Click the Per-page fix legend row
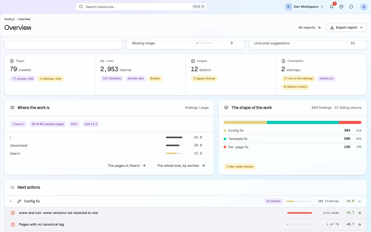This screenshot has width=371, height=232. [x=292, y=147]
